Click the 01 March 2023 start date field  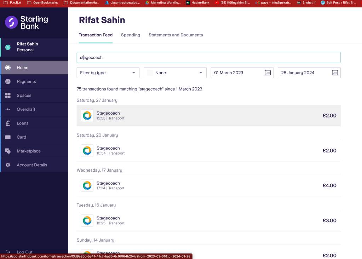point(242,73)
